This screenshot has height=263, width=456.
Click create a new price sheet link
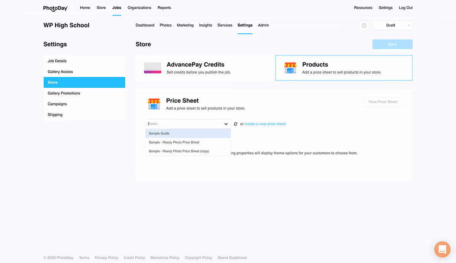265,124
